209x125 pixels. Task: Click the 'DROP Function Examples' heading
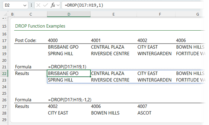pyautogui.click(x=40, y=26)
